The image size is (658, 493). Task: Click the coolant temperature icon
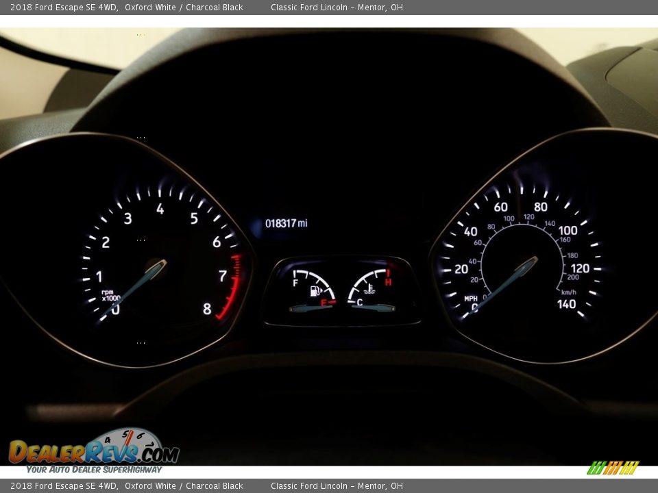[370, 289]
